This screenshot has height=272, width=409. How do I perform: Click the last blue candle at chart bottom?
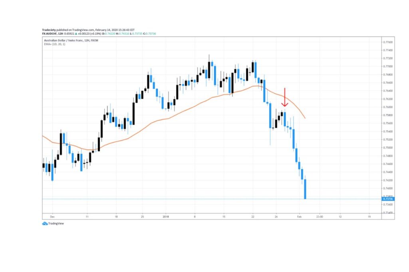pos(305,189)
